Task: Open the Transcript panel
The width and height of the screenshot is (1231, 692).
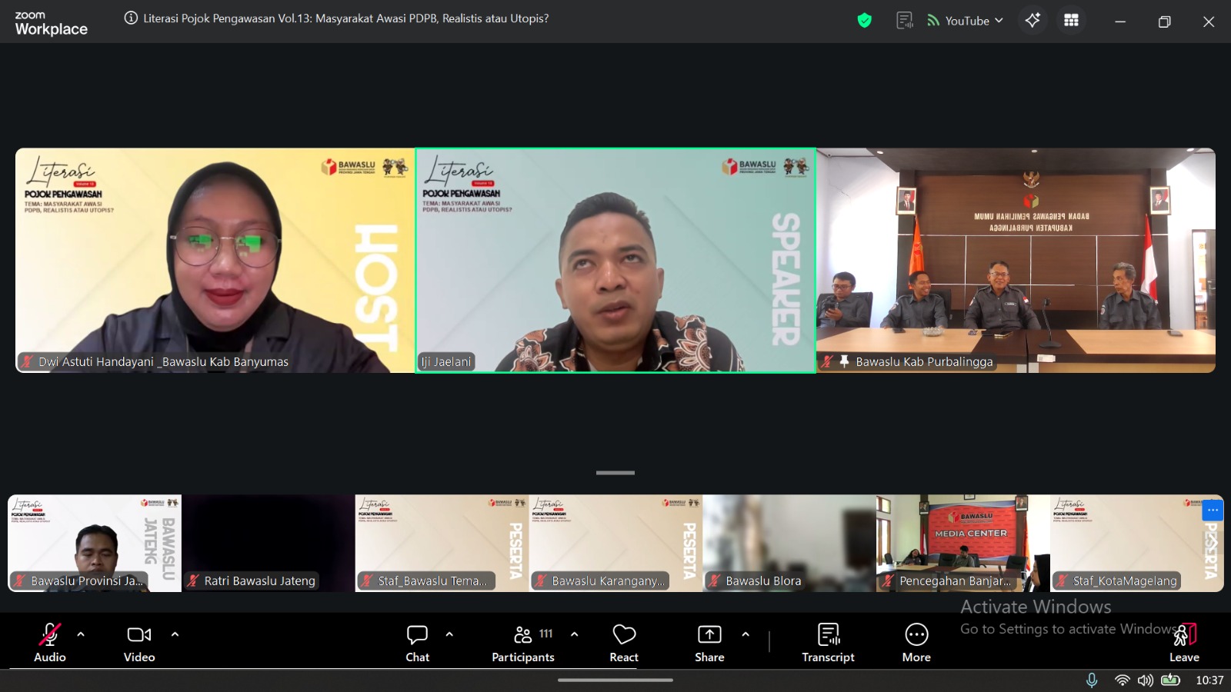Action: (829, 642)
